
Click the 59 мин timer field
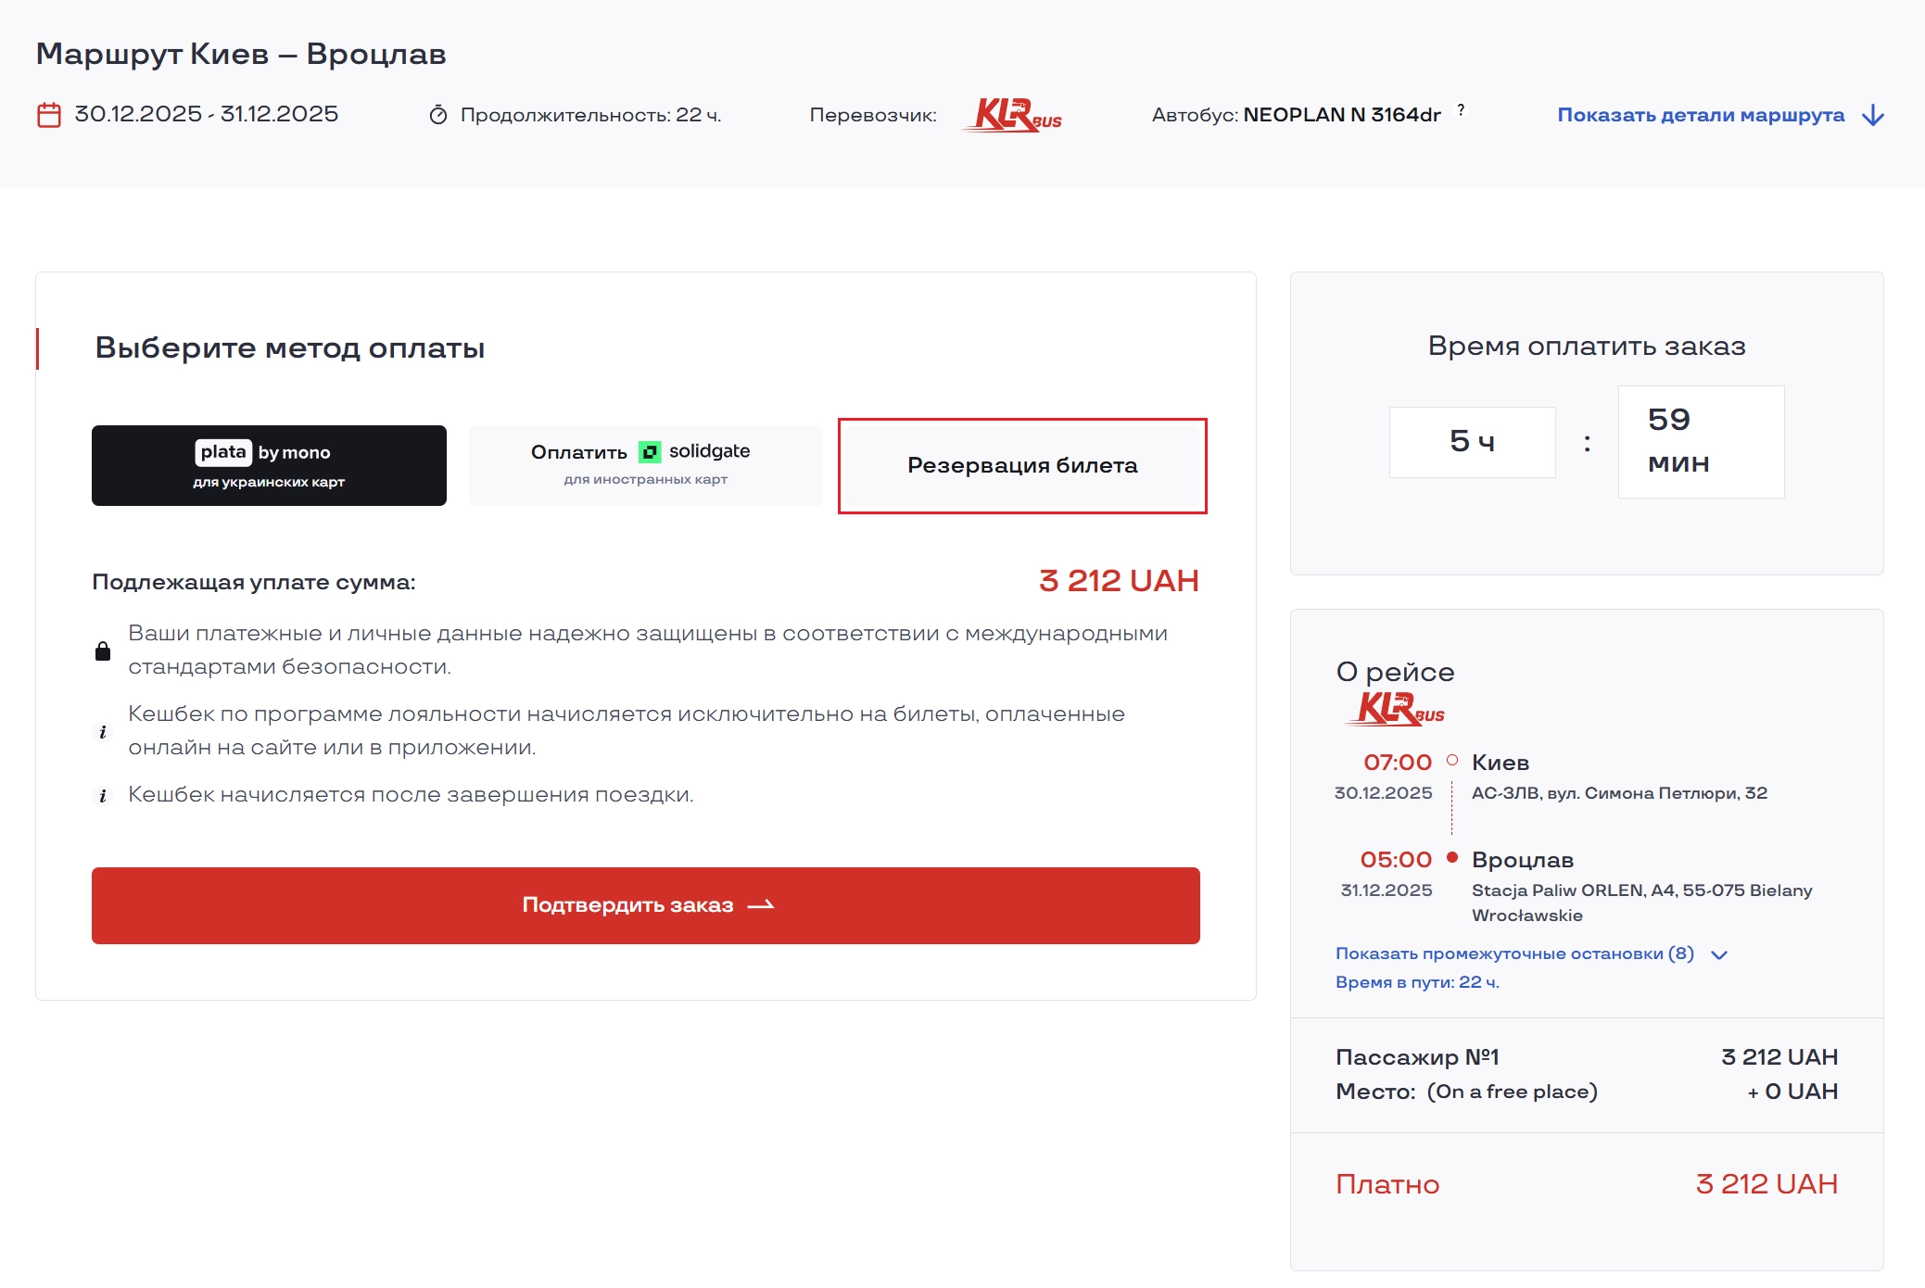coord(1700,442)
